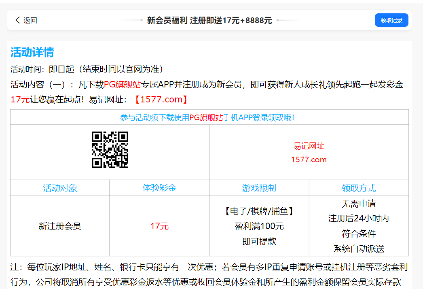The height and width of the screenshot is (289, 423).
Task: Click the 系统自动派送 text
Action: (358, 249)
